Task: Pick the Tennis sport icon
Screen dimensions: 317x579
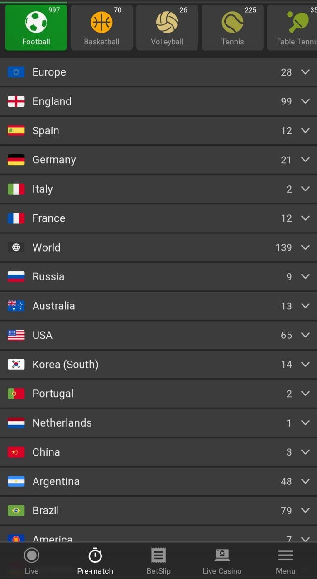Action: [232, 22]
